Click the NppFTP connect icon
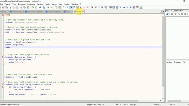189x106 pixels. point(167,14)
